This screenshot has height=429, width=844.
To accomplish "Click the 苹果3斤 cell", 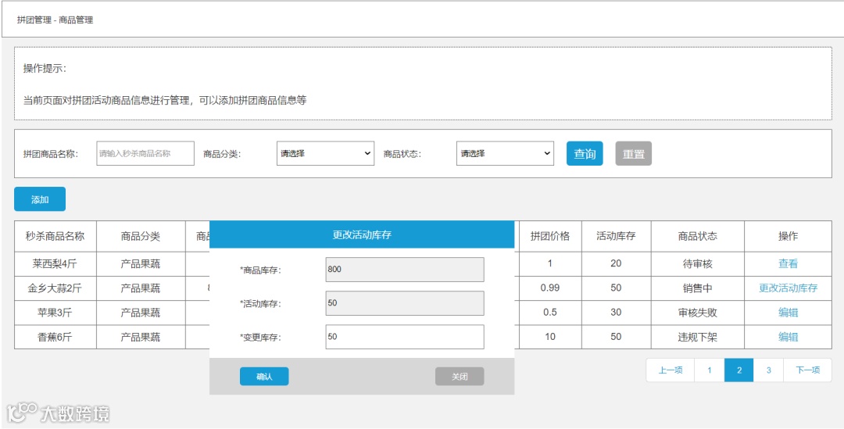I will 55,313.
